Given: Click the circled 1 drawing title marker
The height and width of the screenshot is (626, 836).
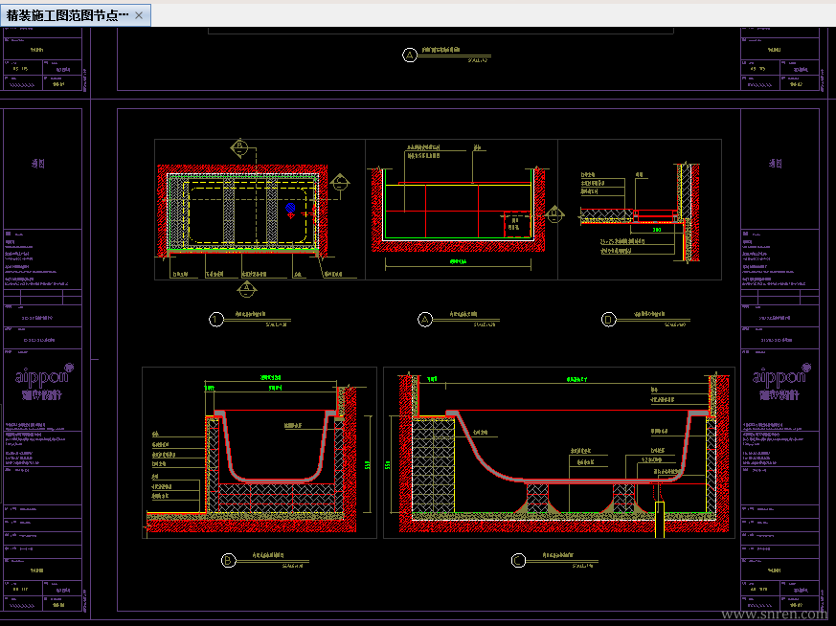Looking at the screenshot, I should point(215,320).
